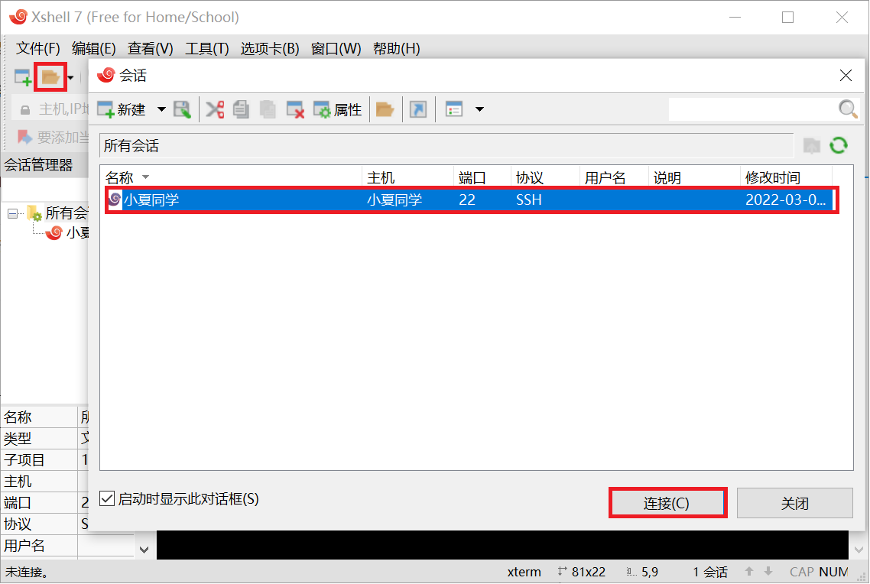Open the 文件(F) menu

[x=37, y=49]
